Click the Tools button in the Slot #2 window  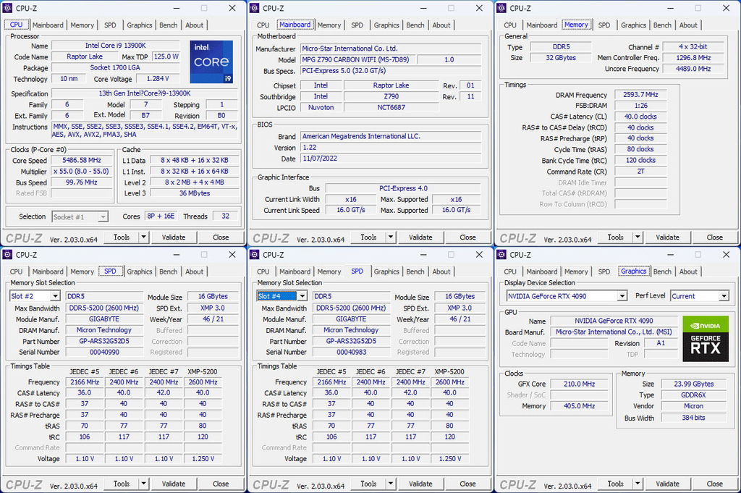(x=122, y=484)
